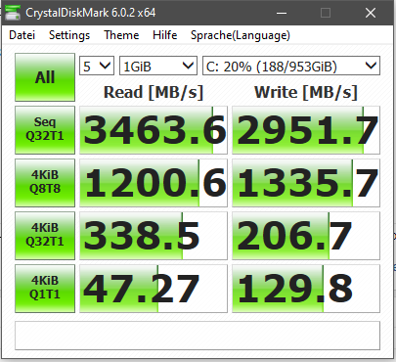Click the 4KiB Q8T8 write result 1335.7
396x362 pixels.
306,183
